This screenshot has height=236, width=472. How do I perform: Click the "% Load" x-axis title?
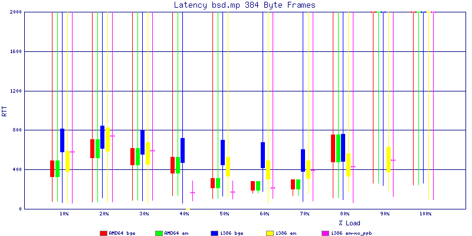tap(349, 223)
